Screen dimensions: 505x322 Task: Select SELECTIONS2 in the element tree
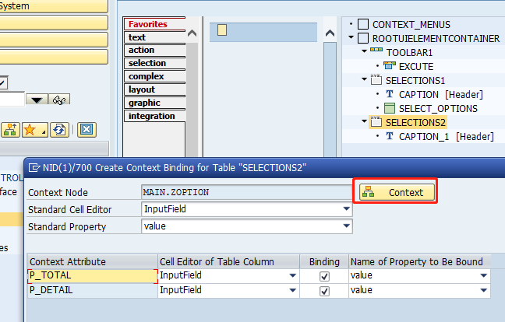click(415, 122)
